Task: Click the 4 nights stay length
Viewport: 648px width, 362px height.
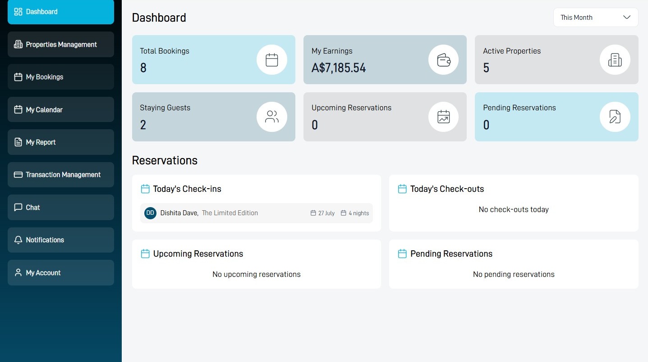Action: (359, 213)
